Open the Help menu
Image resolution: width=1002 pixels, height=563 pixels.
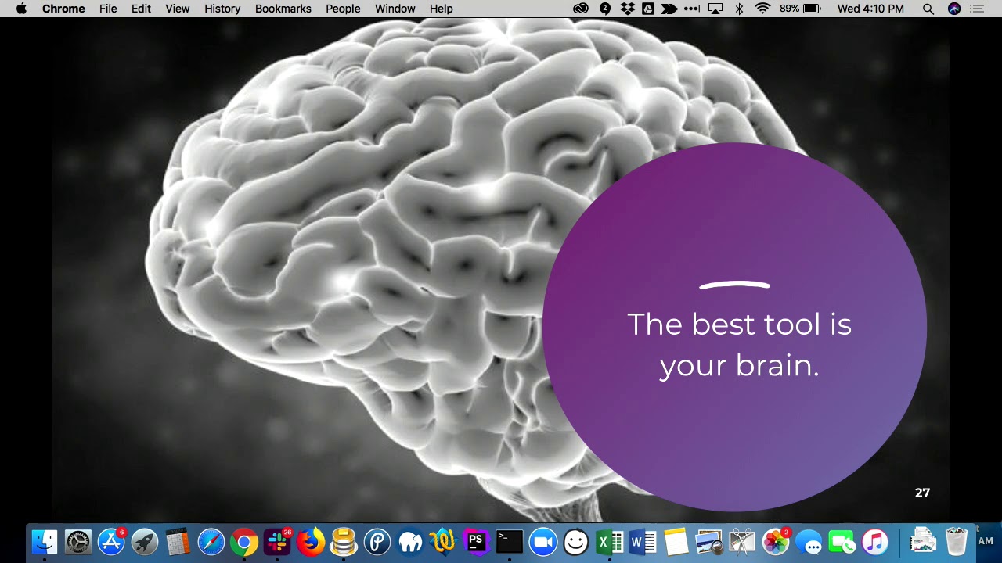[442, 9]
